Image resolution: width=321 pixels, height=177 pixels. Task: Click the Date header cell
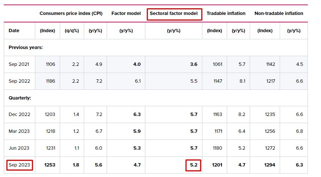click(14, 31)
